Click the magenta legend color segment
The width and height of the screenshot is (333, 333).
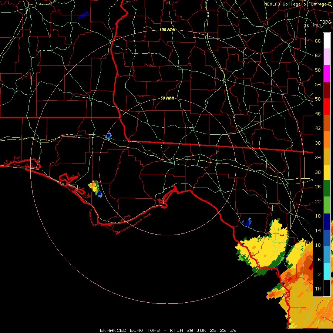coord(327,74)
